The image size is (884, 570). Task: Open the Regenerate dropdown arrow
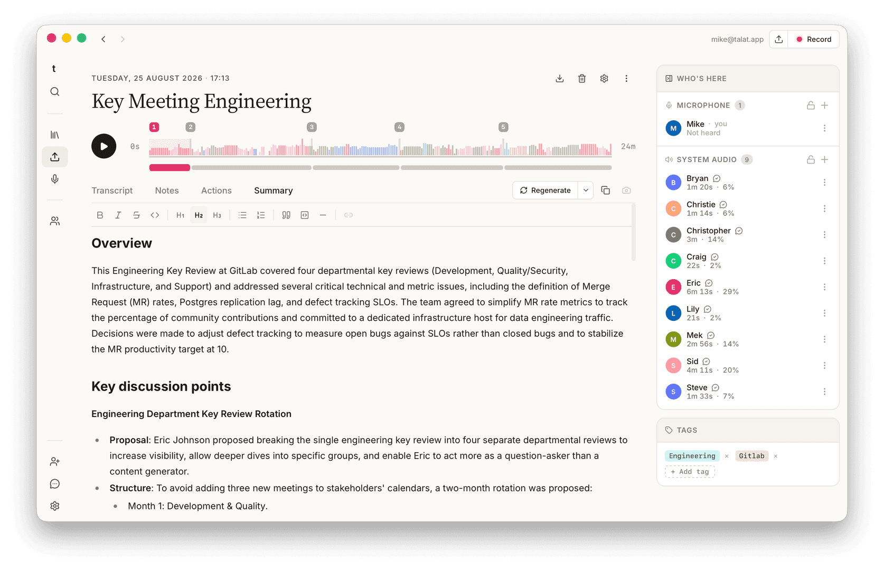click(586, 191)
